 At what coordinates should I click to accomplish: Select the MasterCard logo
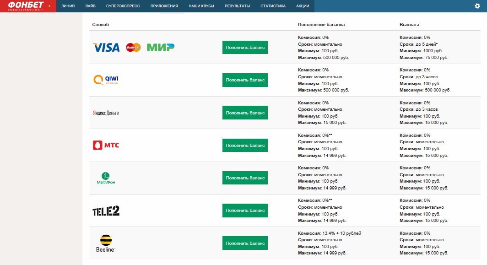(133, 48)
